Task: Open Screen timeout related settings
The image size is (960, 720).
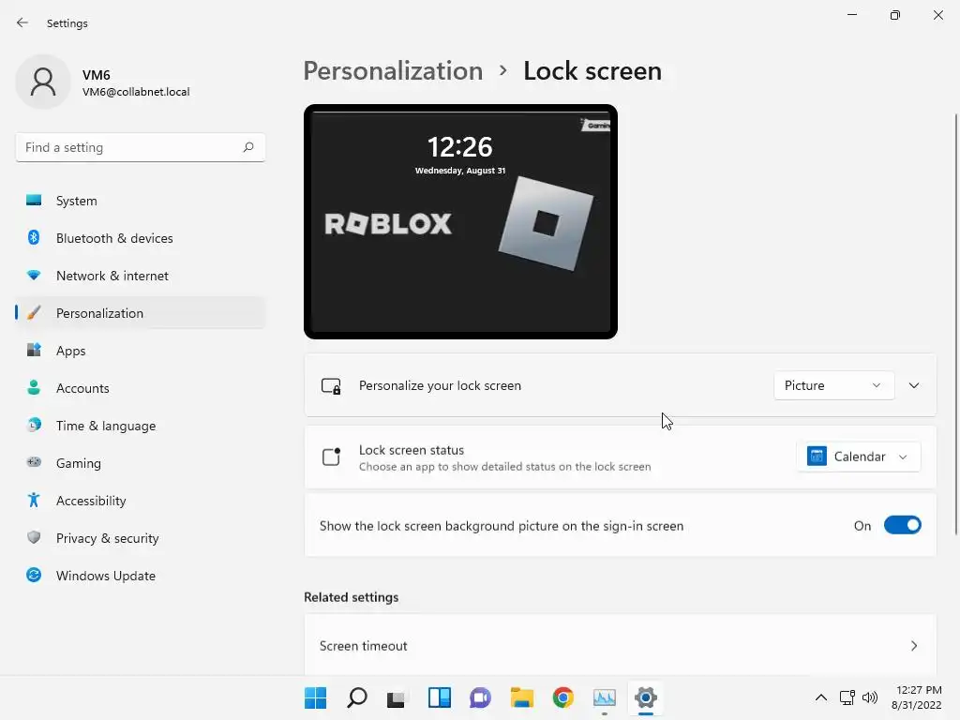Action: pos(621,645)
